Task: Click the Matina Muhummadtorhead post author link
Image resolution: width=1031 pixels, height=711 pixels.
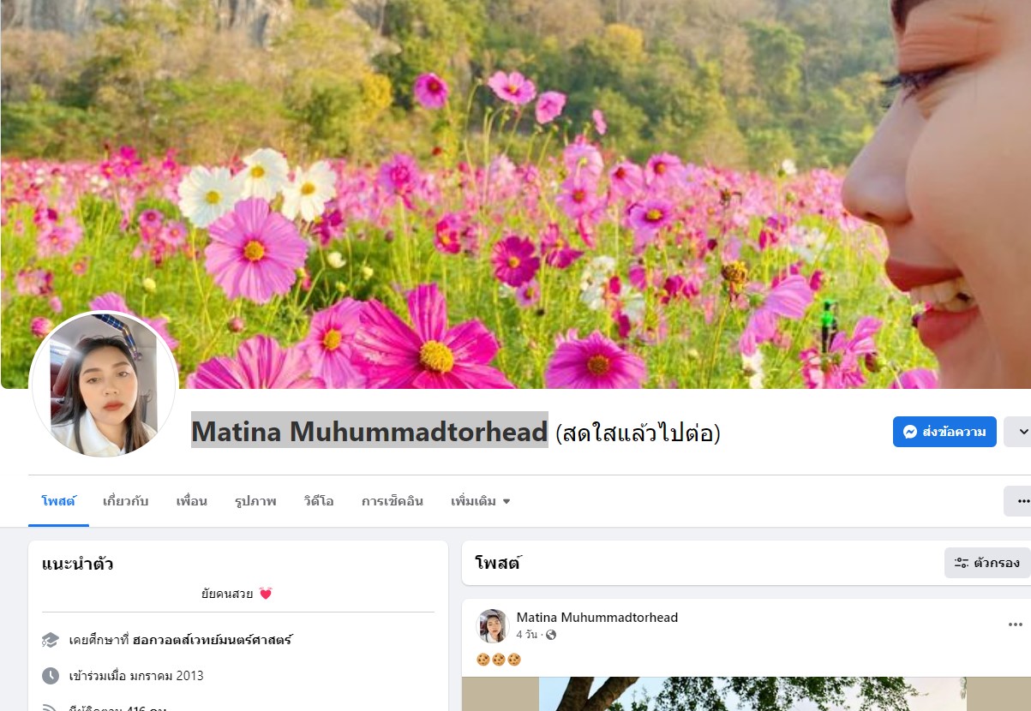Action: tap(597, 617)
